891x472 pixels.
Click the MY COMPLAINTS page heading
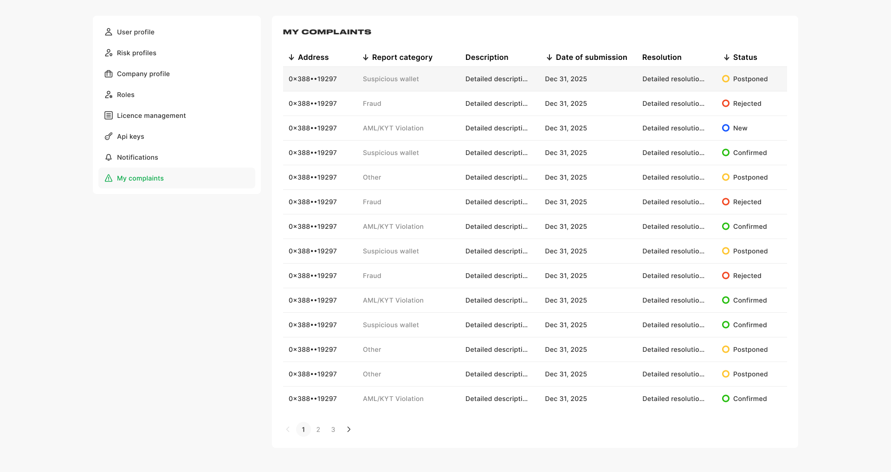(327, 32)
